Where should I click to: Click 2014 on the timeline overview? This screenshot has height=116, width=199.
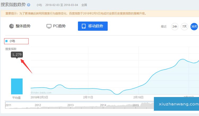[x=103, y=105]
